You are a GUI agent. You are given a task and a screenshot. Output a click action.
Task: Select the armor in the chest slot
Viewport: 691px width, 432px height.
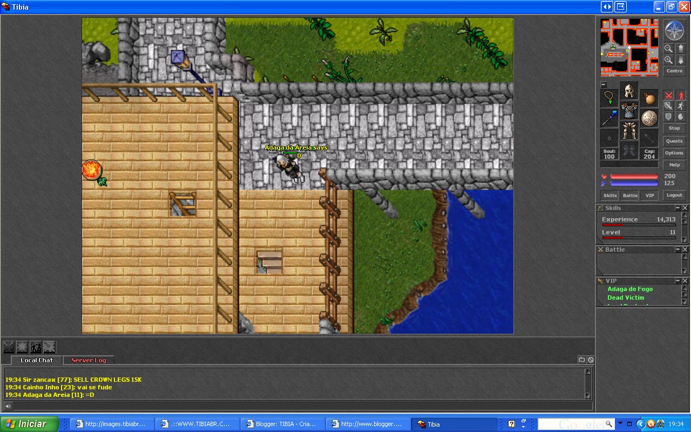(x=629, y=111)
